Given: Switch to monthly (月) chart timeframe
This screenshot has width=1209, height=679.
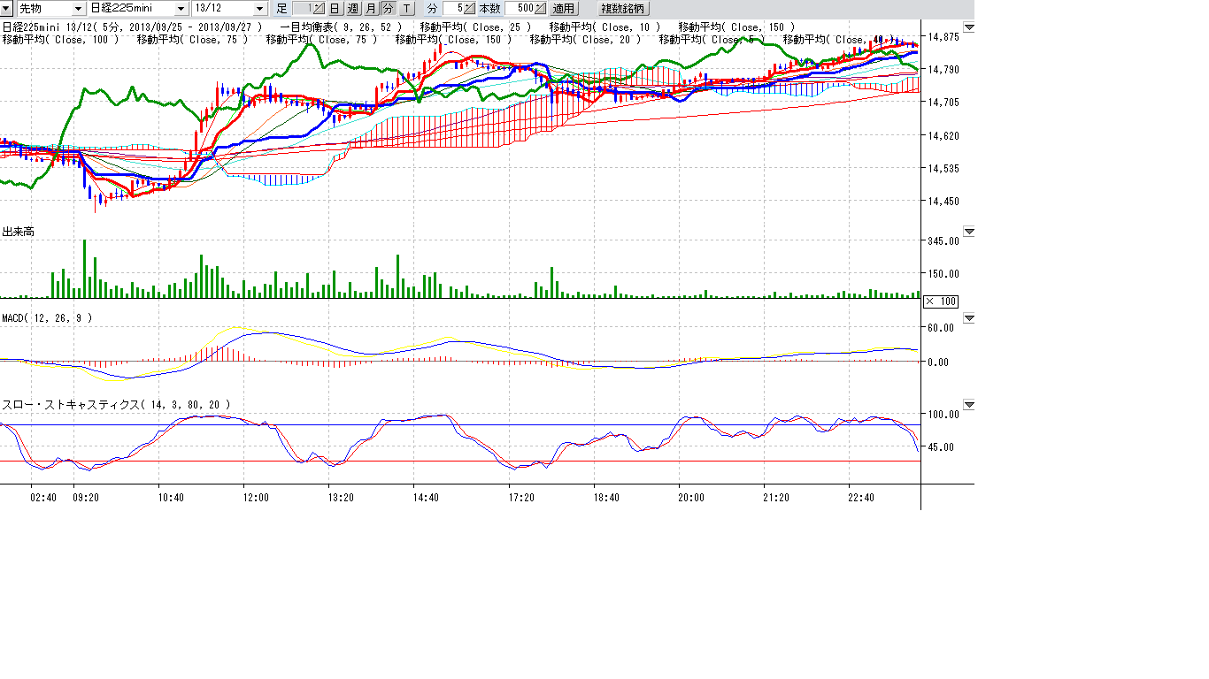Looking at the screenshot, I should [371, 9].
